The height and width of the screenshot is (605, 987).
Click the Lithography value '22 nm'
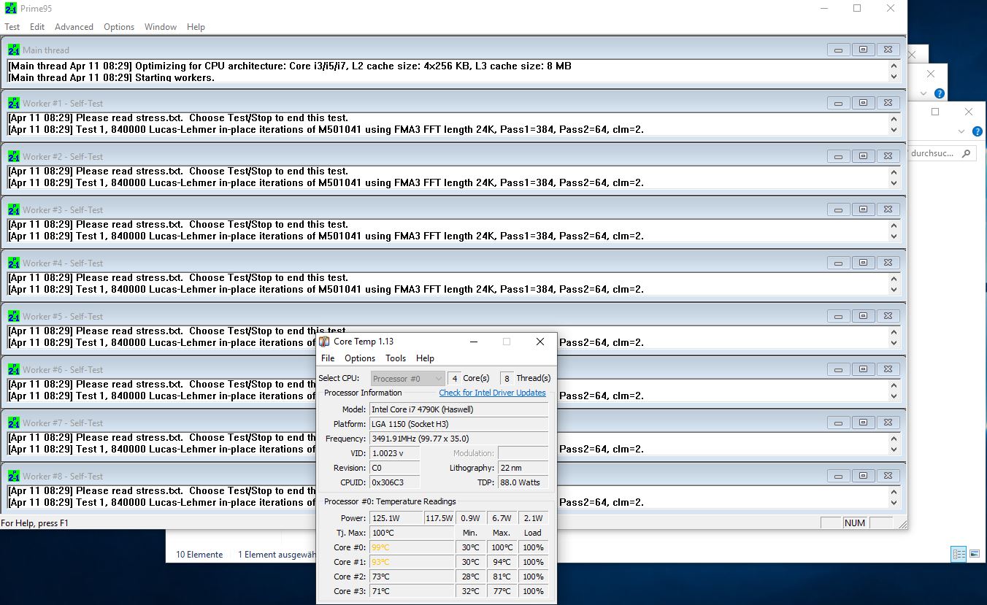click(523, 468)
